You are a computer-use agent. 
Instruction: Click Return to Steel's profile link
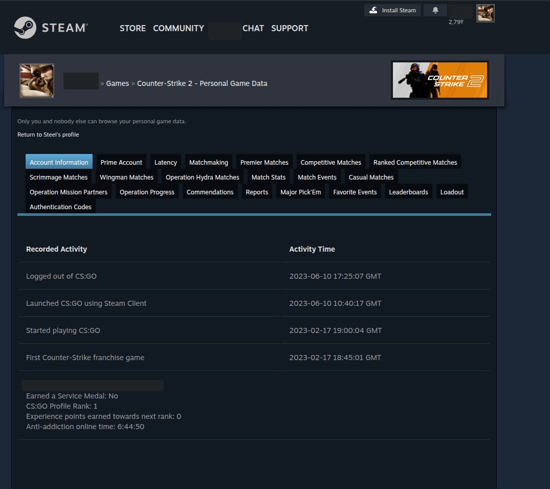point(48,135)
